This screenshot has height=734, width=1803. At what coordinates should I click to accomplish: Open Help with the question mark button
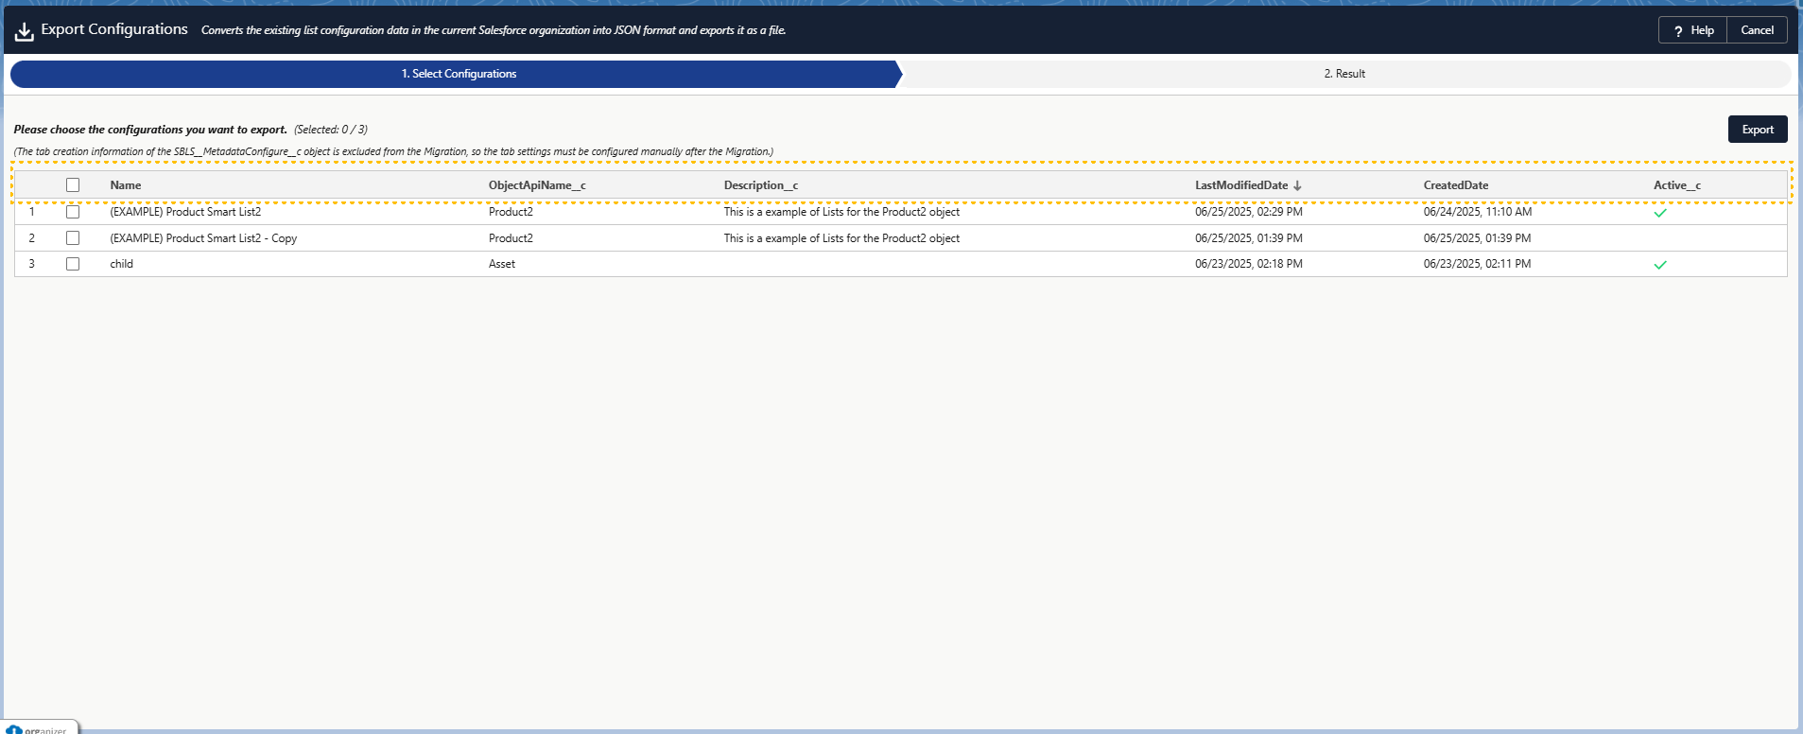1692,30
